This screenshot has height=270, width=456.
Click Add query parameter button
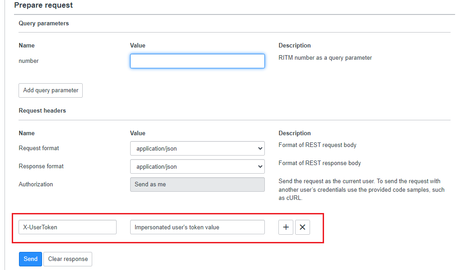pos(51,90)
